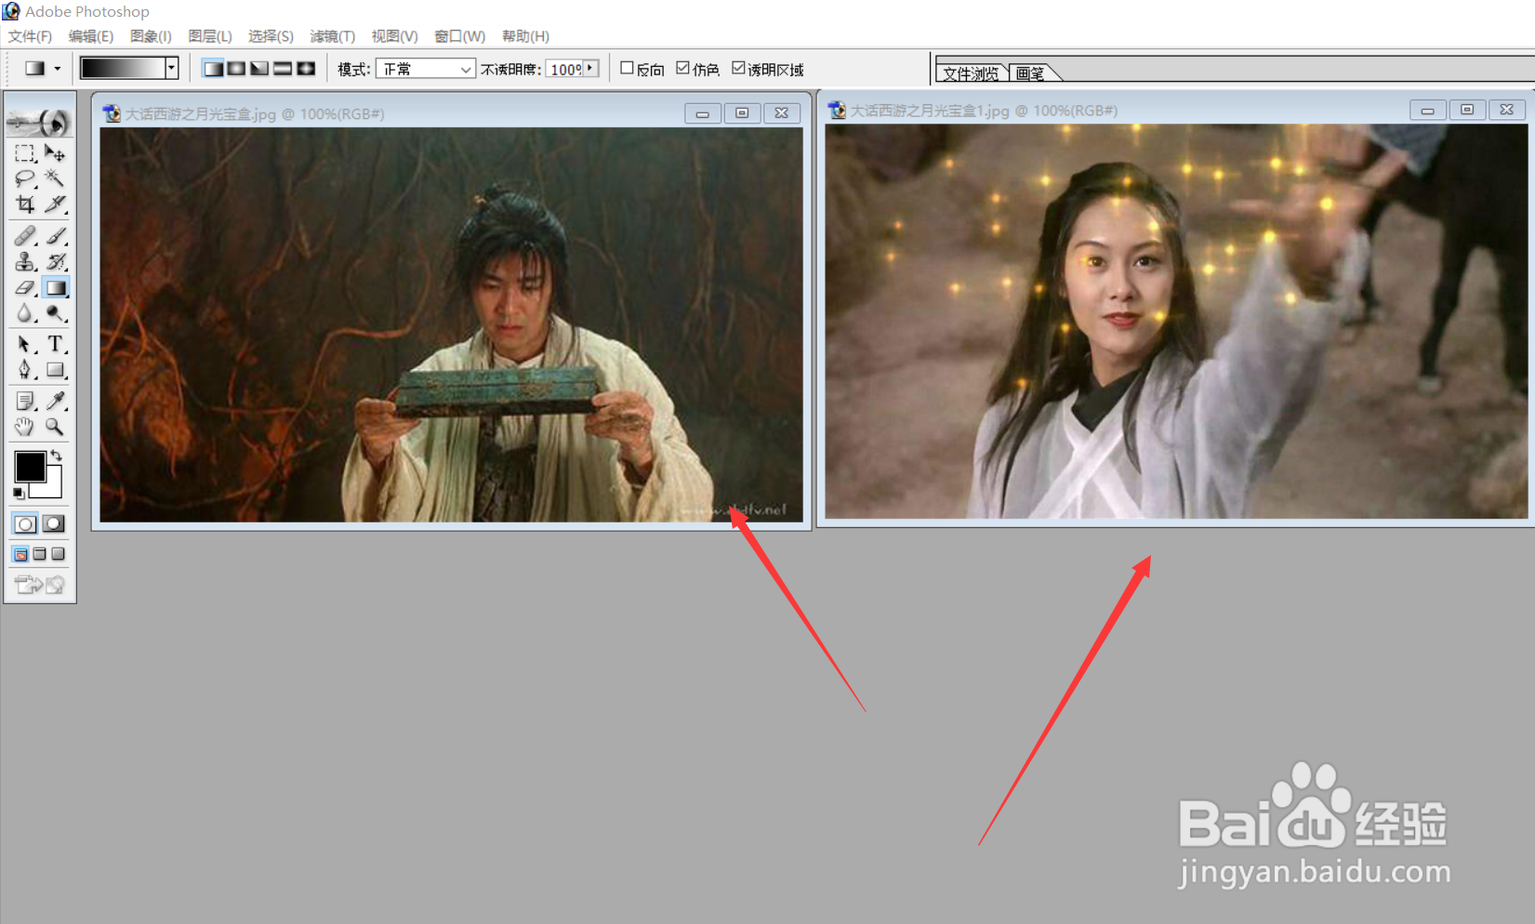Swap foreground and background colors

click(x=57, y=455)
